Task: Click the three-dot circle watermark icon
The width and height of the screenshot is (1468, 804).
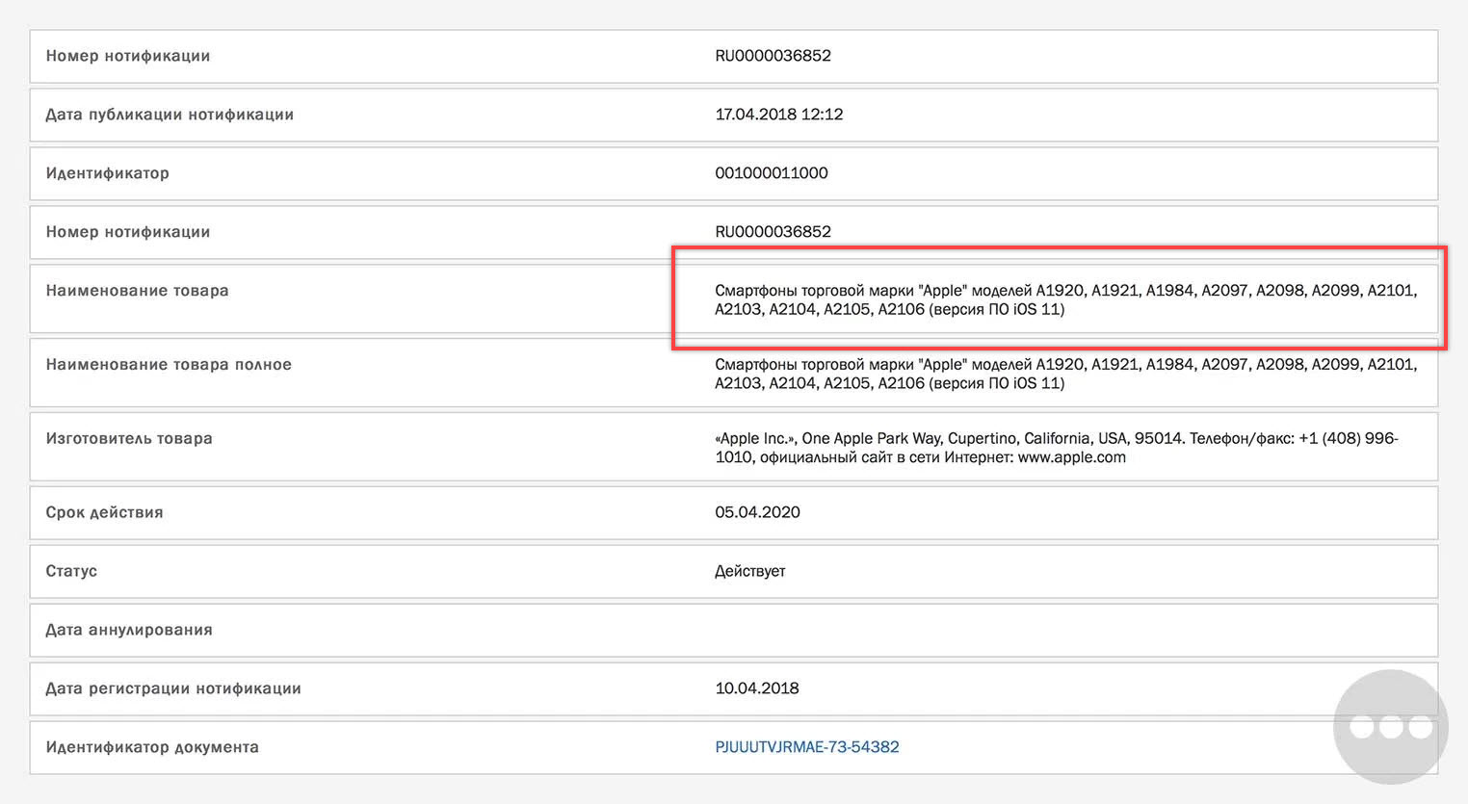Action: coord(1390,727)
